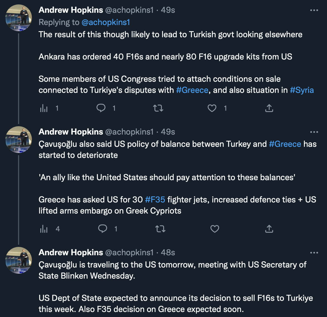Open #Greece hashtag in the first tweet

coord(192,90)
